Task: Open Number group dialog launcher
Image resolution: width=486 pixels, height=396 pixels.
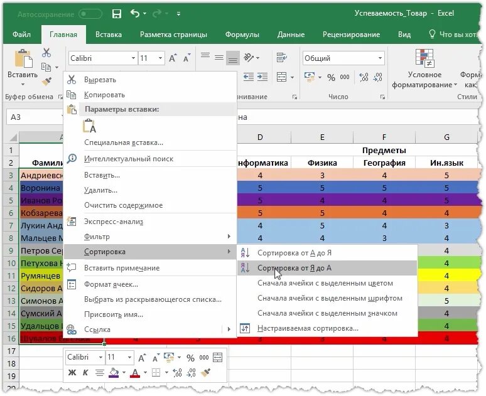Action: (x=383, y=97)
